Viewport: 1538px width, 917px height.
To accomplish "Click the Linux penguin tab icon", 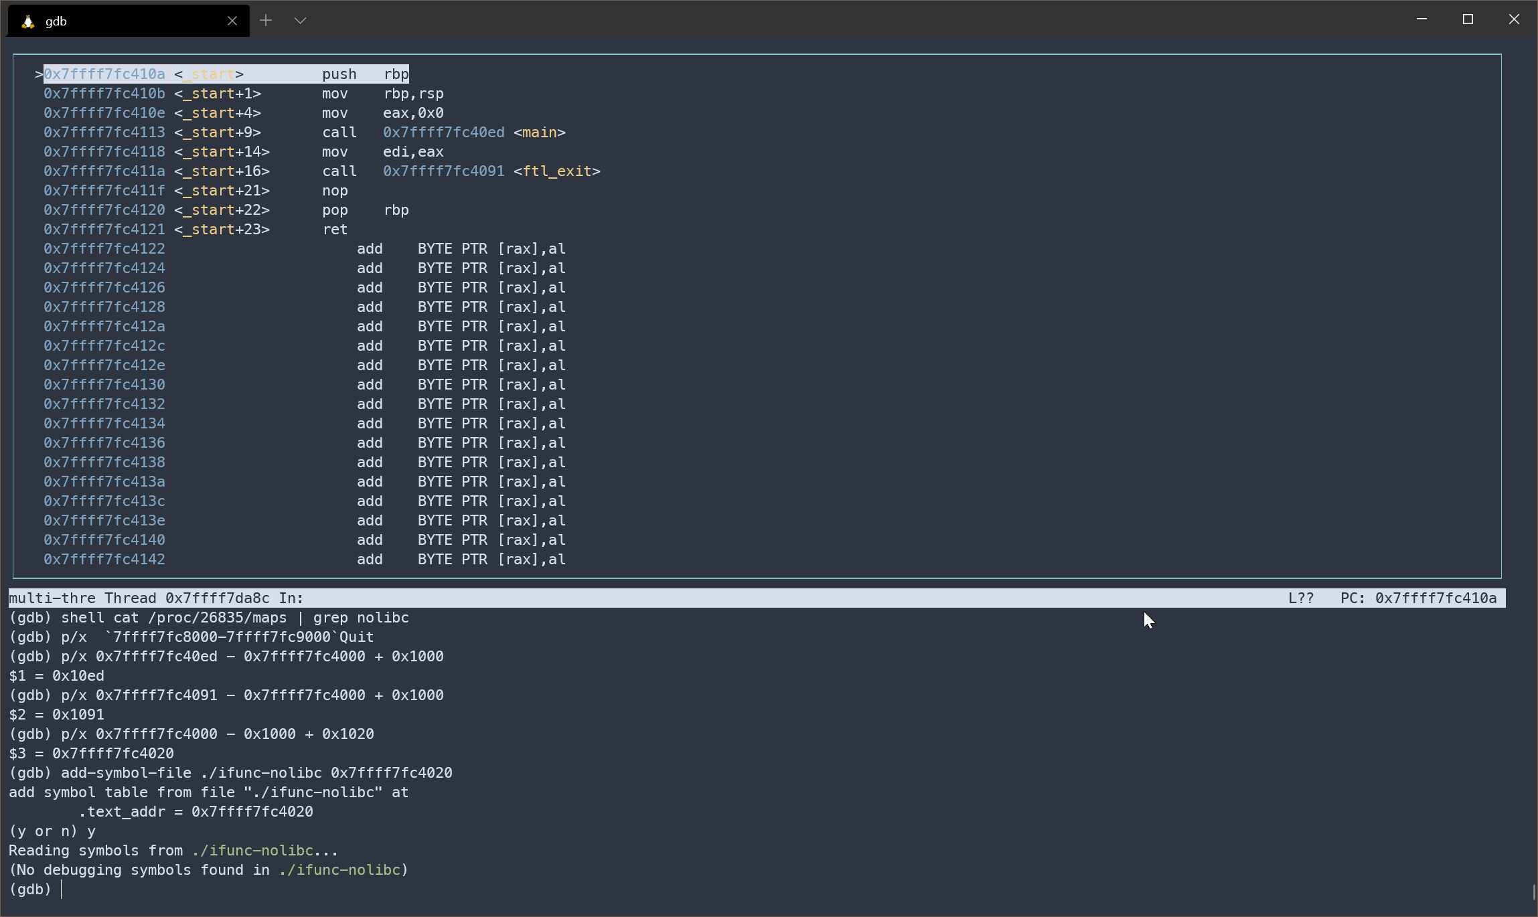I will (27, 21).
